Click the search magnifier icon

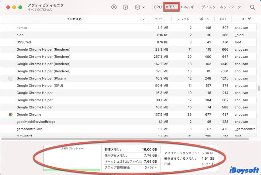252,7
